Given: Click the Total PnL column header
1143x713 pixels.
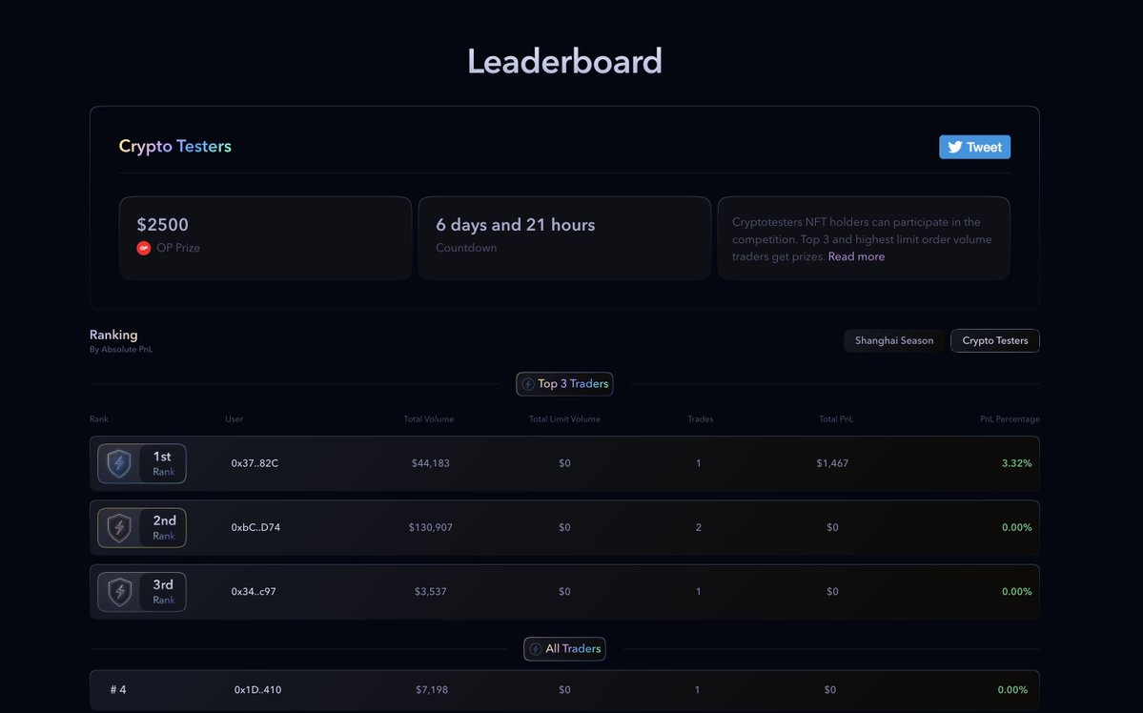Looking at the screenshot, I should click(835, 419).
